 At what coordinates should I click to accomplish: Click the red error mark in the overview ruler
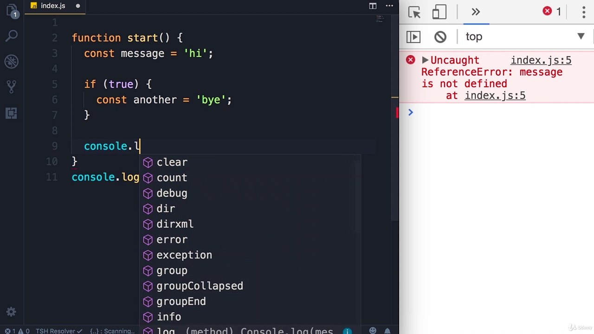click(x=397, y=113)
